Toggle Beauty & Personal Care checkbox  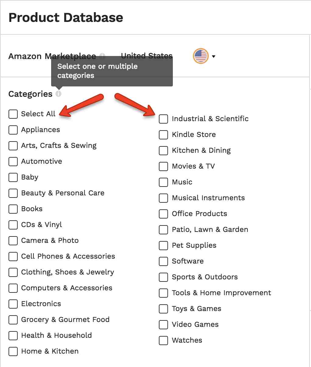[13, 193]
